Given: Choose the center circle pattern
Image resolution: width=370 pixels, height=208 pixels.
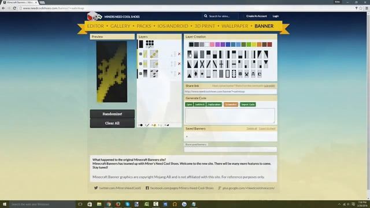Looking at the screenshot, I should (202, 74).
